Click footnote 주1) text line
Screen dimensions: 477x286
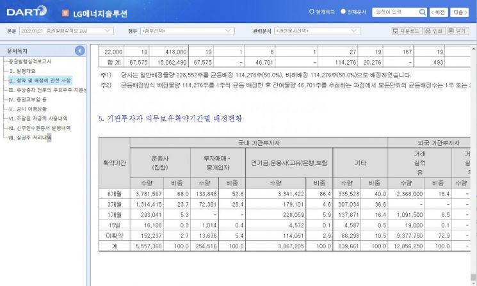tap(255, 75)
